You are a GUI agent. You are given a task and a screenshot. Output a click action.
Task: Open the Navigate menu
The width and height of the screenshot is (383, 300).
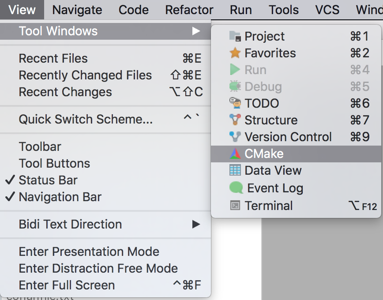pos(76,10)
